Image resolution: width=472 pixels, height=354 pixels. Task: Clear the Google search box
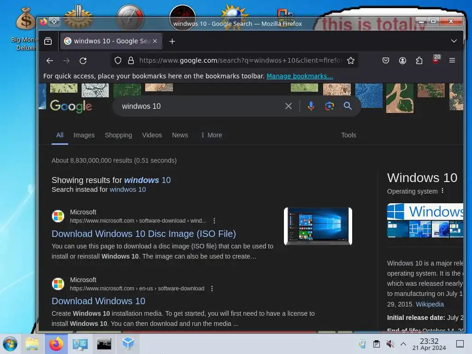(x=289, y=106)
